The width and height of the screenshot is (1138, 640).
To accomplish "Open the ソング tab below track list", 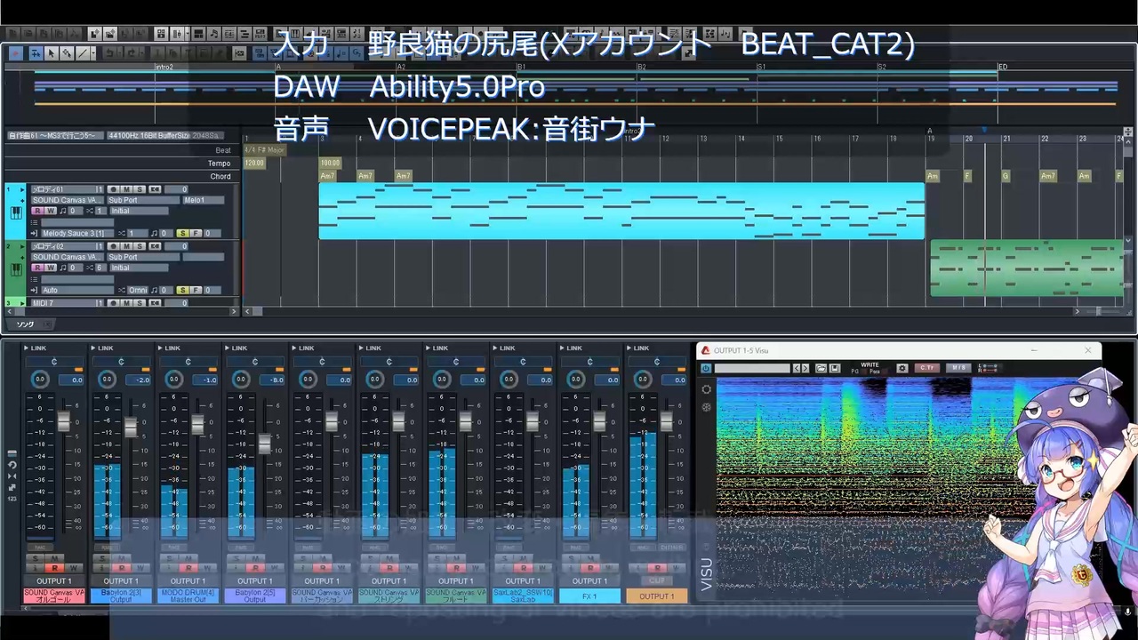I will pos(25,324).
